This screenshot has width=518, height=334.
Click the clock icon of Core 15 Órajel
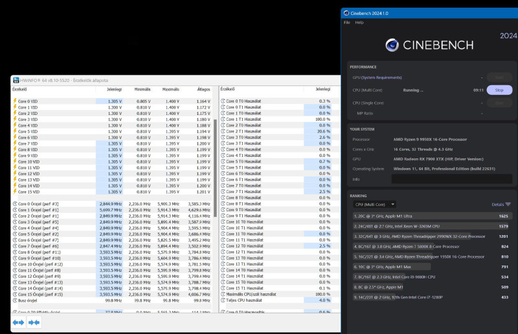tap(15, 294)
